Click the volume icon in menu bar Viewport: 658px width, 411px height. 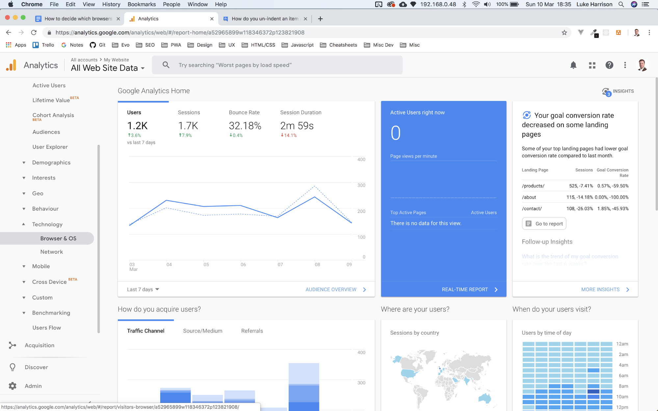pyautogui.click(x=487, y=4)
